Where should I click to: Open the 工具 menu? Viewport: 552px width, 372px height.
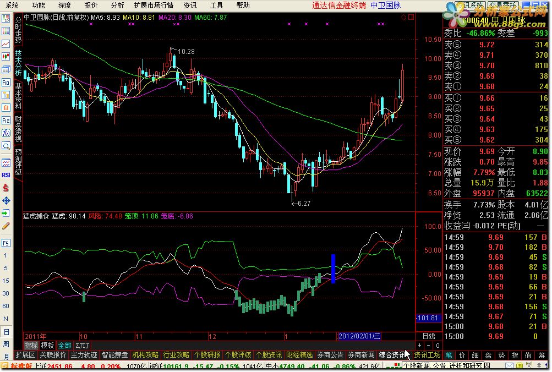(x=216, y=6)
